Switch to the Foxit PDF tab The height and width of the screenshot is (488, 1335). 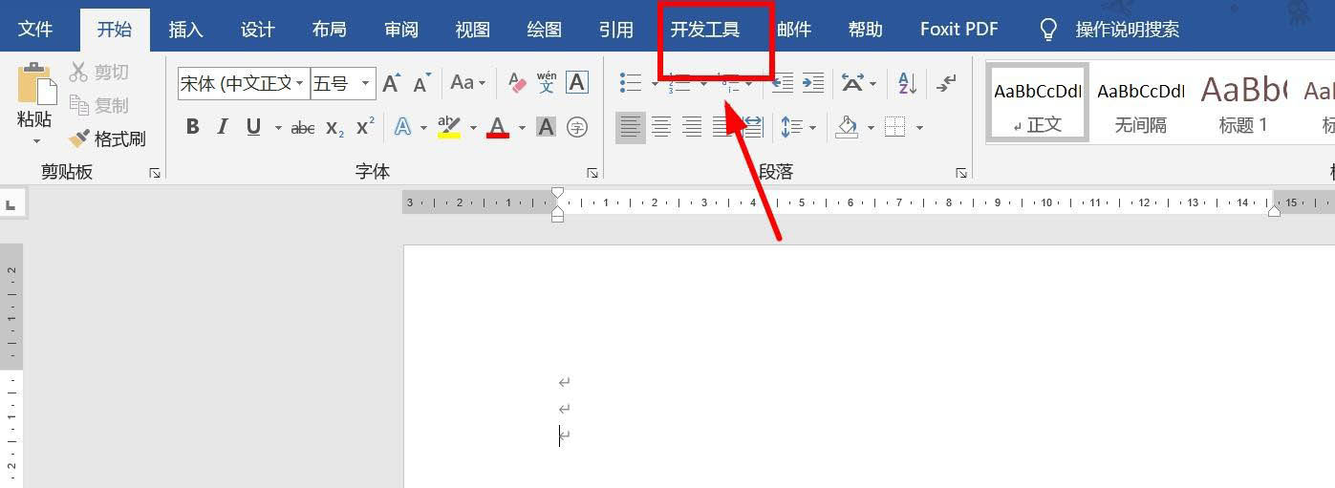(x=958, y=29)
